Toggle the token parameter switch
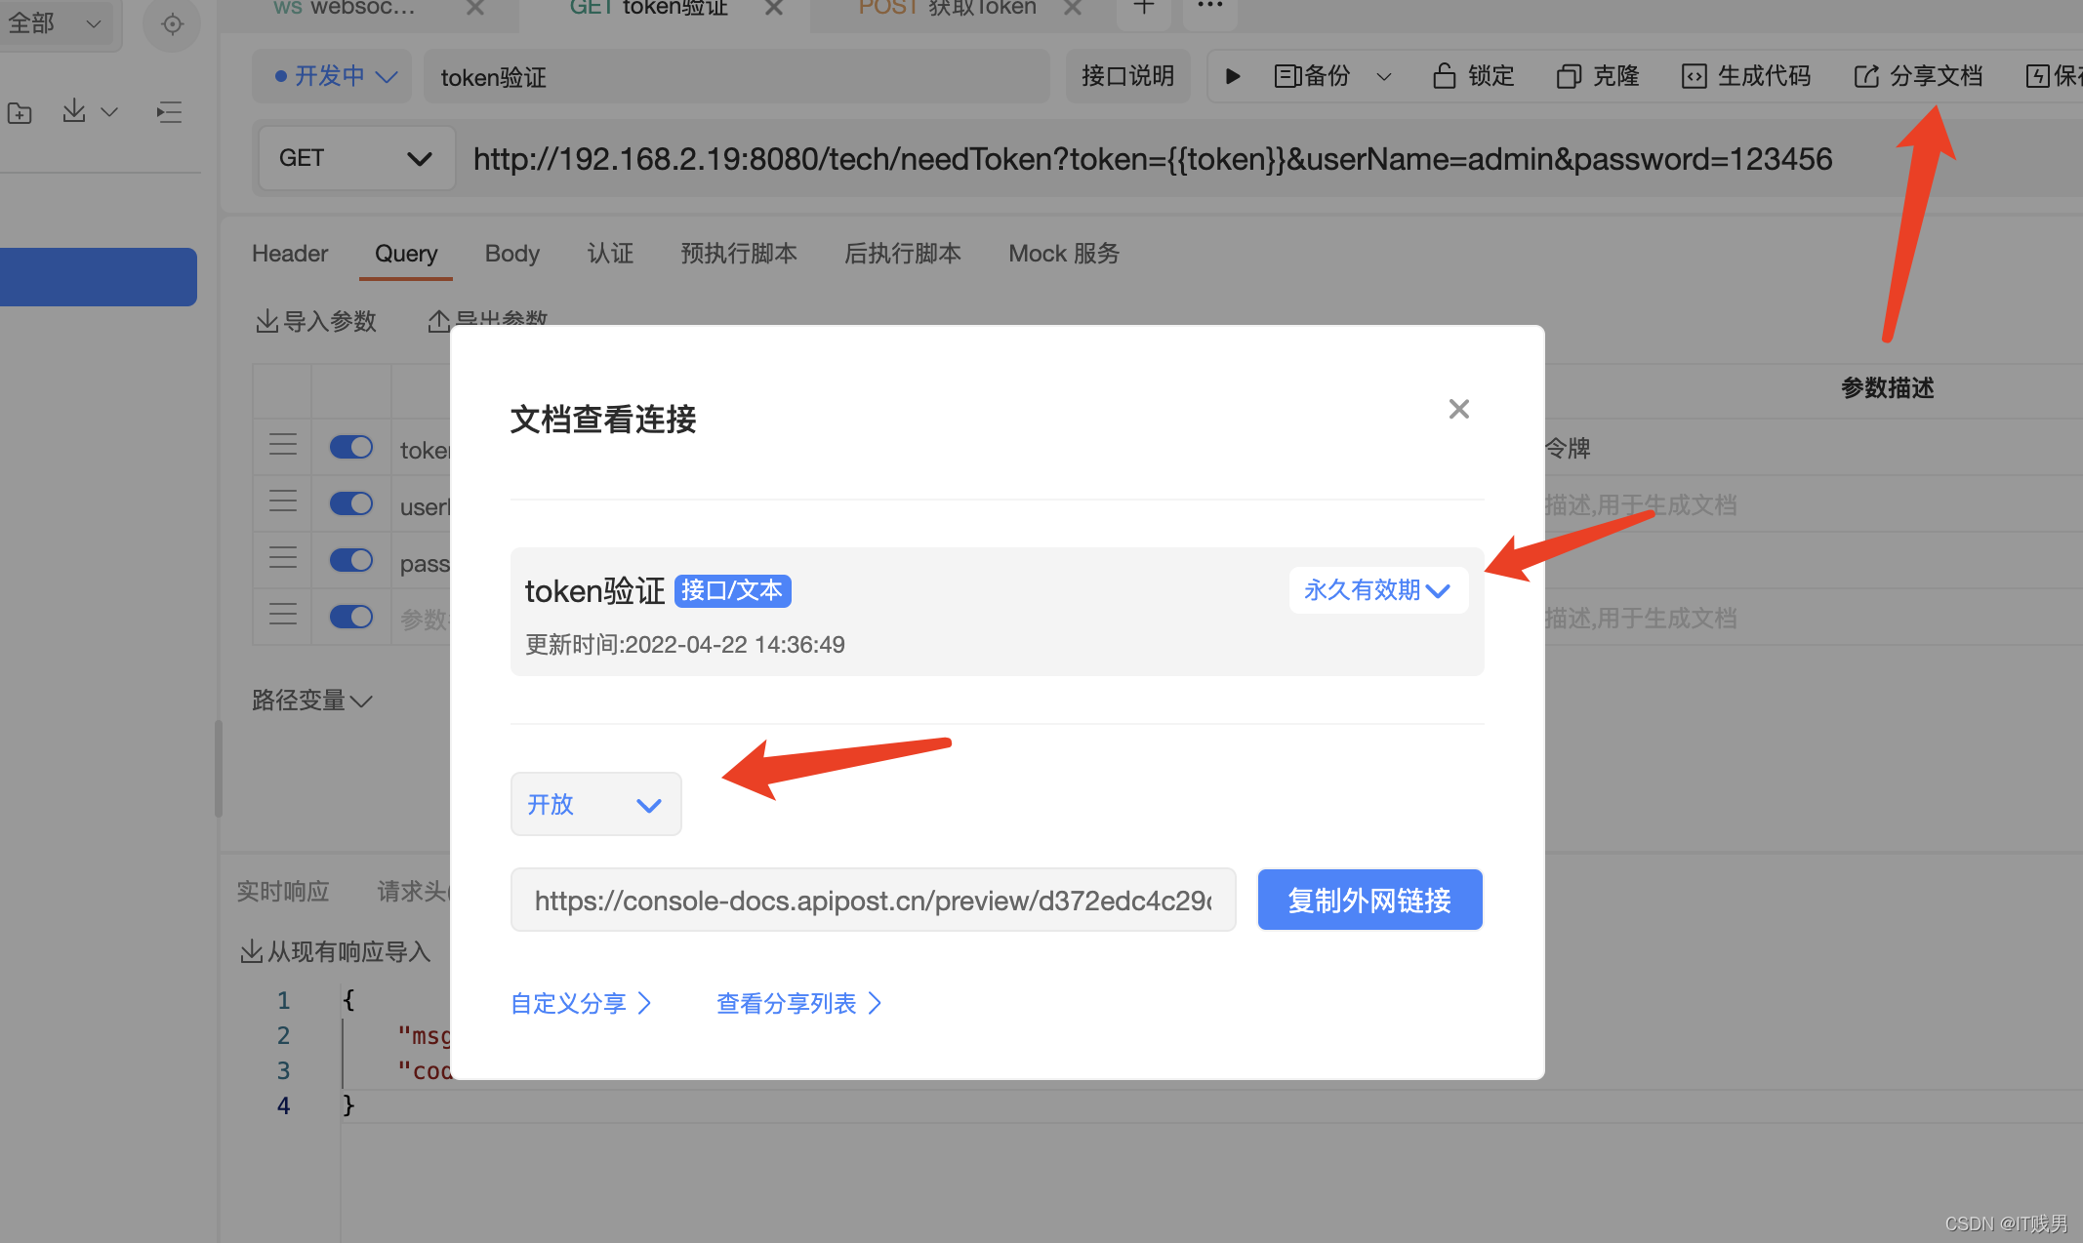Screen dimensions: 2083x1243 [x=350, y=447]
